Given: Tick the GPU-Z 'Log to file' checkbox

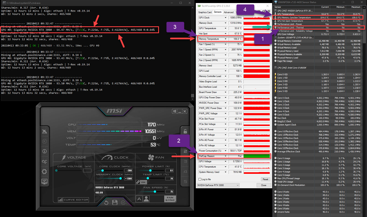Looking at the screenshot, I should [x=200, y=179].
